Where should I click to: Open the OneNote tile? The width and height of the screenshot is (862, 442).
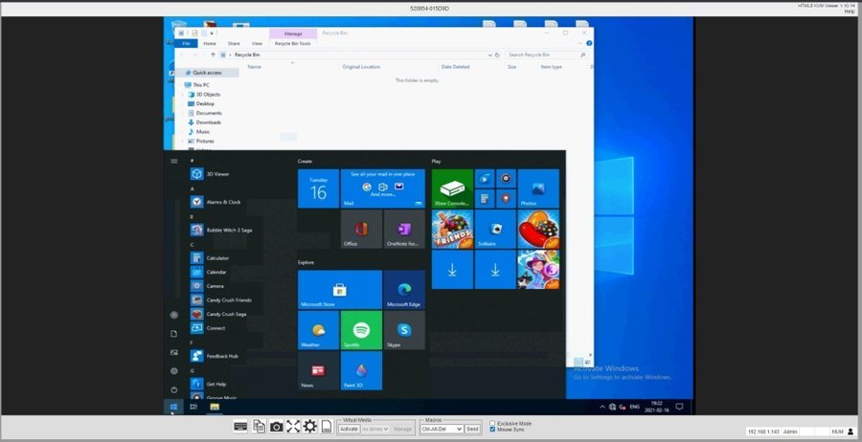(x=404, y=229)
